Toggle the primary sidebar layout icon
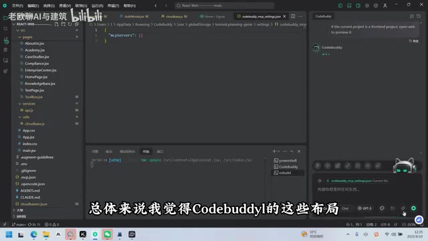This screenshot has height=241, width=428. [x=340, y=5]
